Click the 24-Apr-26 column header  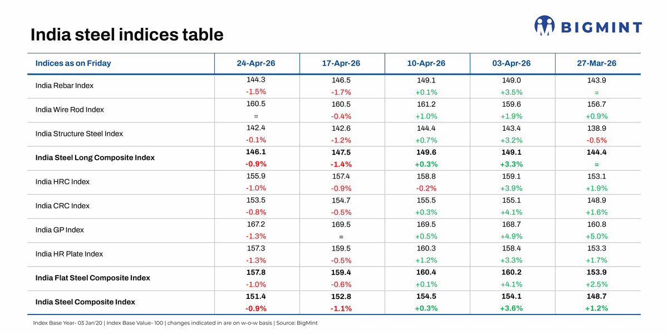257,63
